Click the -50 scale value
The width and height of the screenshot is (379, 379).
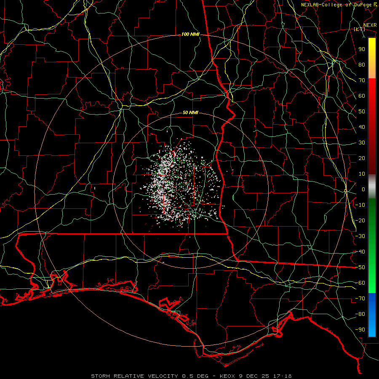coord(360,267)
